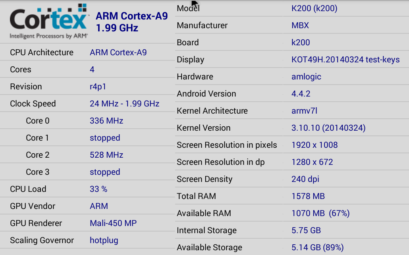Click the Android Version 4.4.2 row
This screenshot has width=409, height=255.
coord(292,94)
